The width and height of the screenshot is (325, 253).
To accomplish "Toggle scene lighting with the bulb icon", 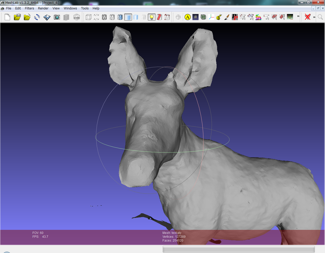I will pos(152,17).
